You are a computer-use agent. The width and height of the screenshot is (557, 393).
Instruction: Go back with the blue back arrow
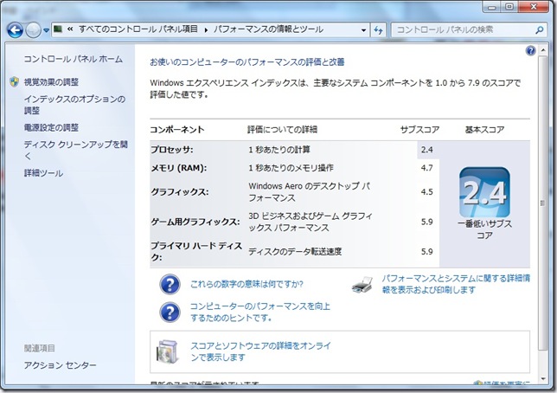pyautogui.click(x=16, y=30)
